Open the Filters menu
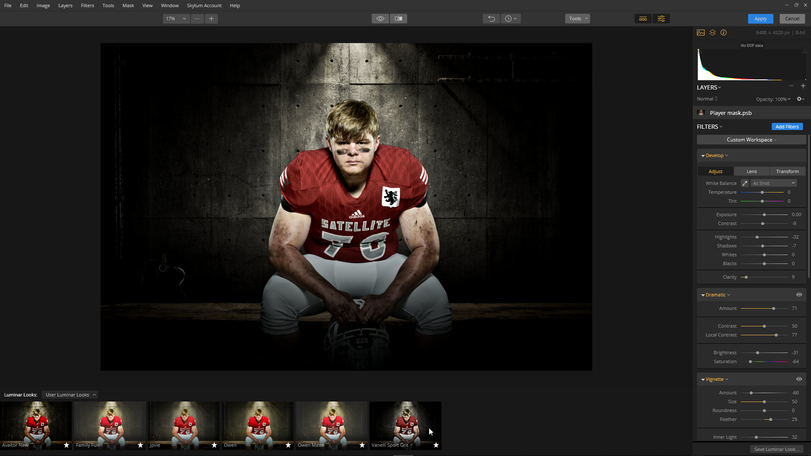The image size is (811, 456). click(87, 5)
